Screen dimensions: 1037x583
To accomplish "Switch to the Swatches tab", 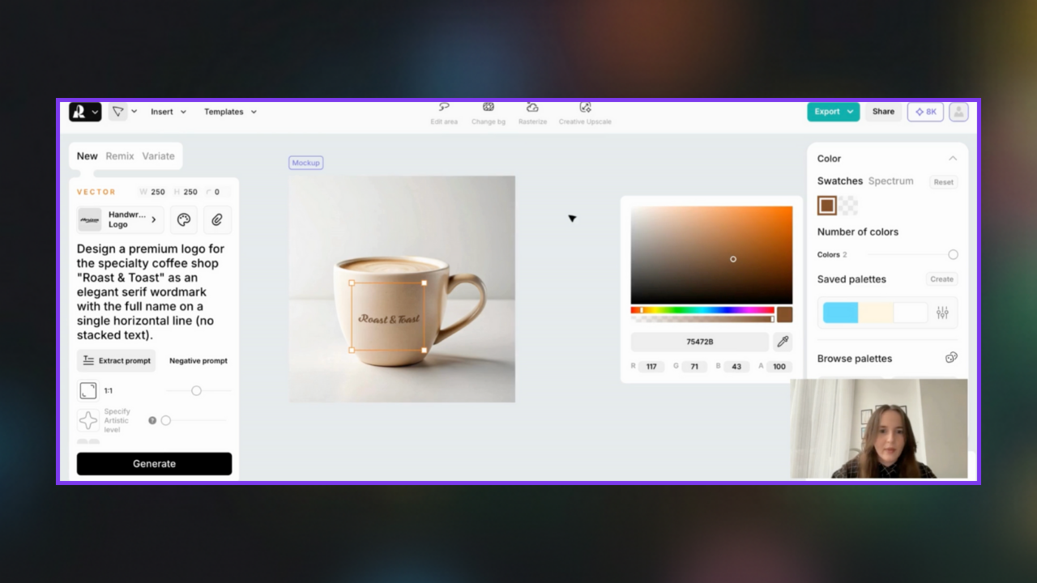I will coord(840,181).
